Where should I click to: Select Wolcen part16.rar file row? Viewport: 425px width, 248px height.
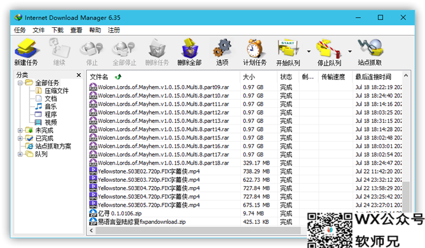[x=246, y=146]
